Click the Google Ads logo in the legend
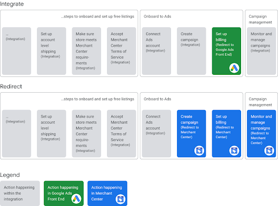Screen dimensions: 278x206 [76, 199]
